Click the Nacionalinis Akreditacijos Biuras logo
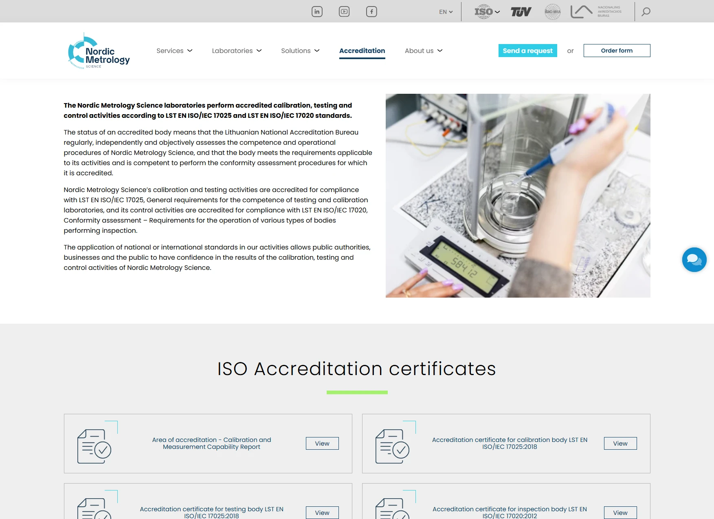This screenshot has width=714, height=519. (596, 12)
